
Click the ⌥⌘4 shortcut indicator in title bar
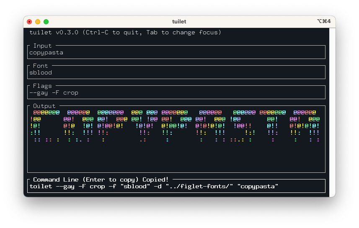tap(324, 21)
